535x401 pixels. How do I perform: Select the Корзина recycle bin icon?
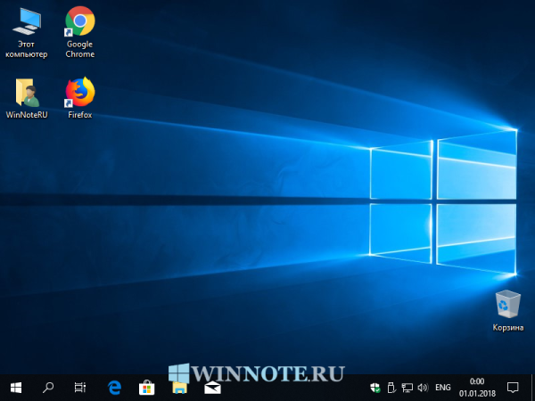(507, 306)
